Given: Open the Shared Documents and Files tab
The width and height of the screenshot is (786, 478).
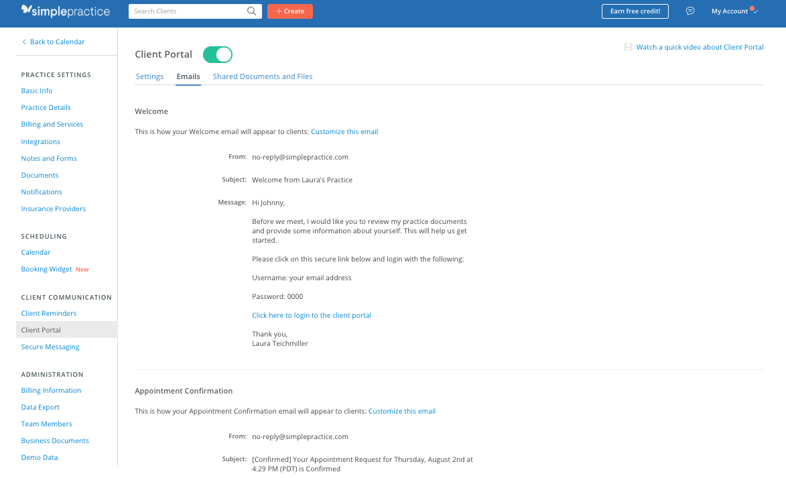Looking at the screenshot, I should click(x=263, y=76).
